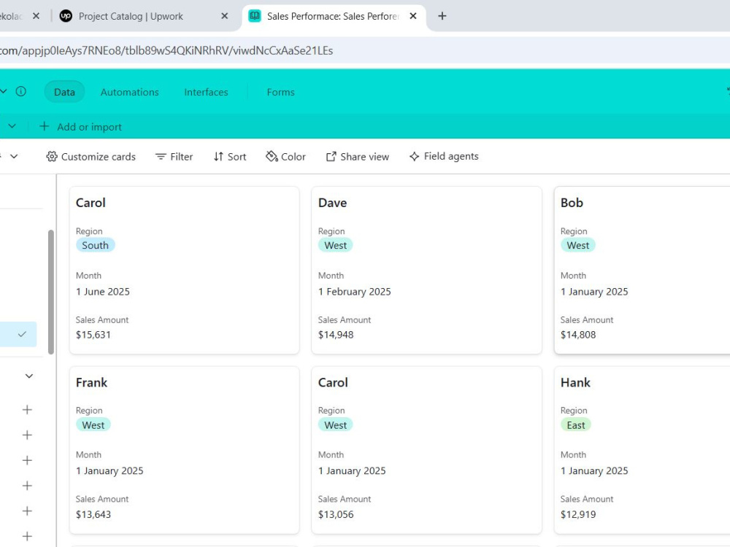Open the Bob card
The image size is (730, 547).
642,271
